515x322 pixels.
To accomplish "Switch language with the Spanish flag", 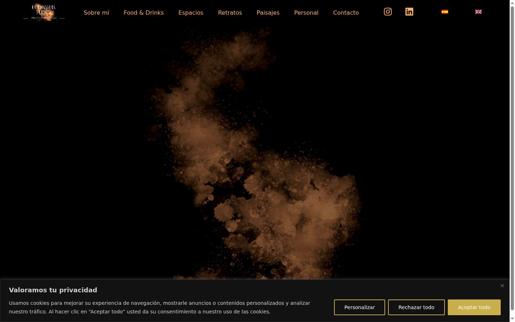I will click(445, 12).
